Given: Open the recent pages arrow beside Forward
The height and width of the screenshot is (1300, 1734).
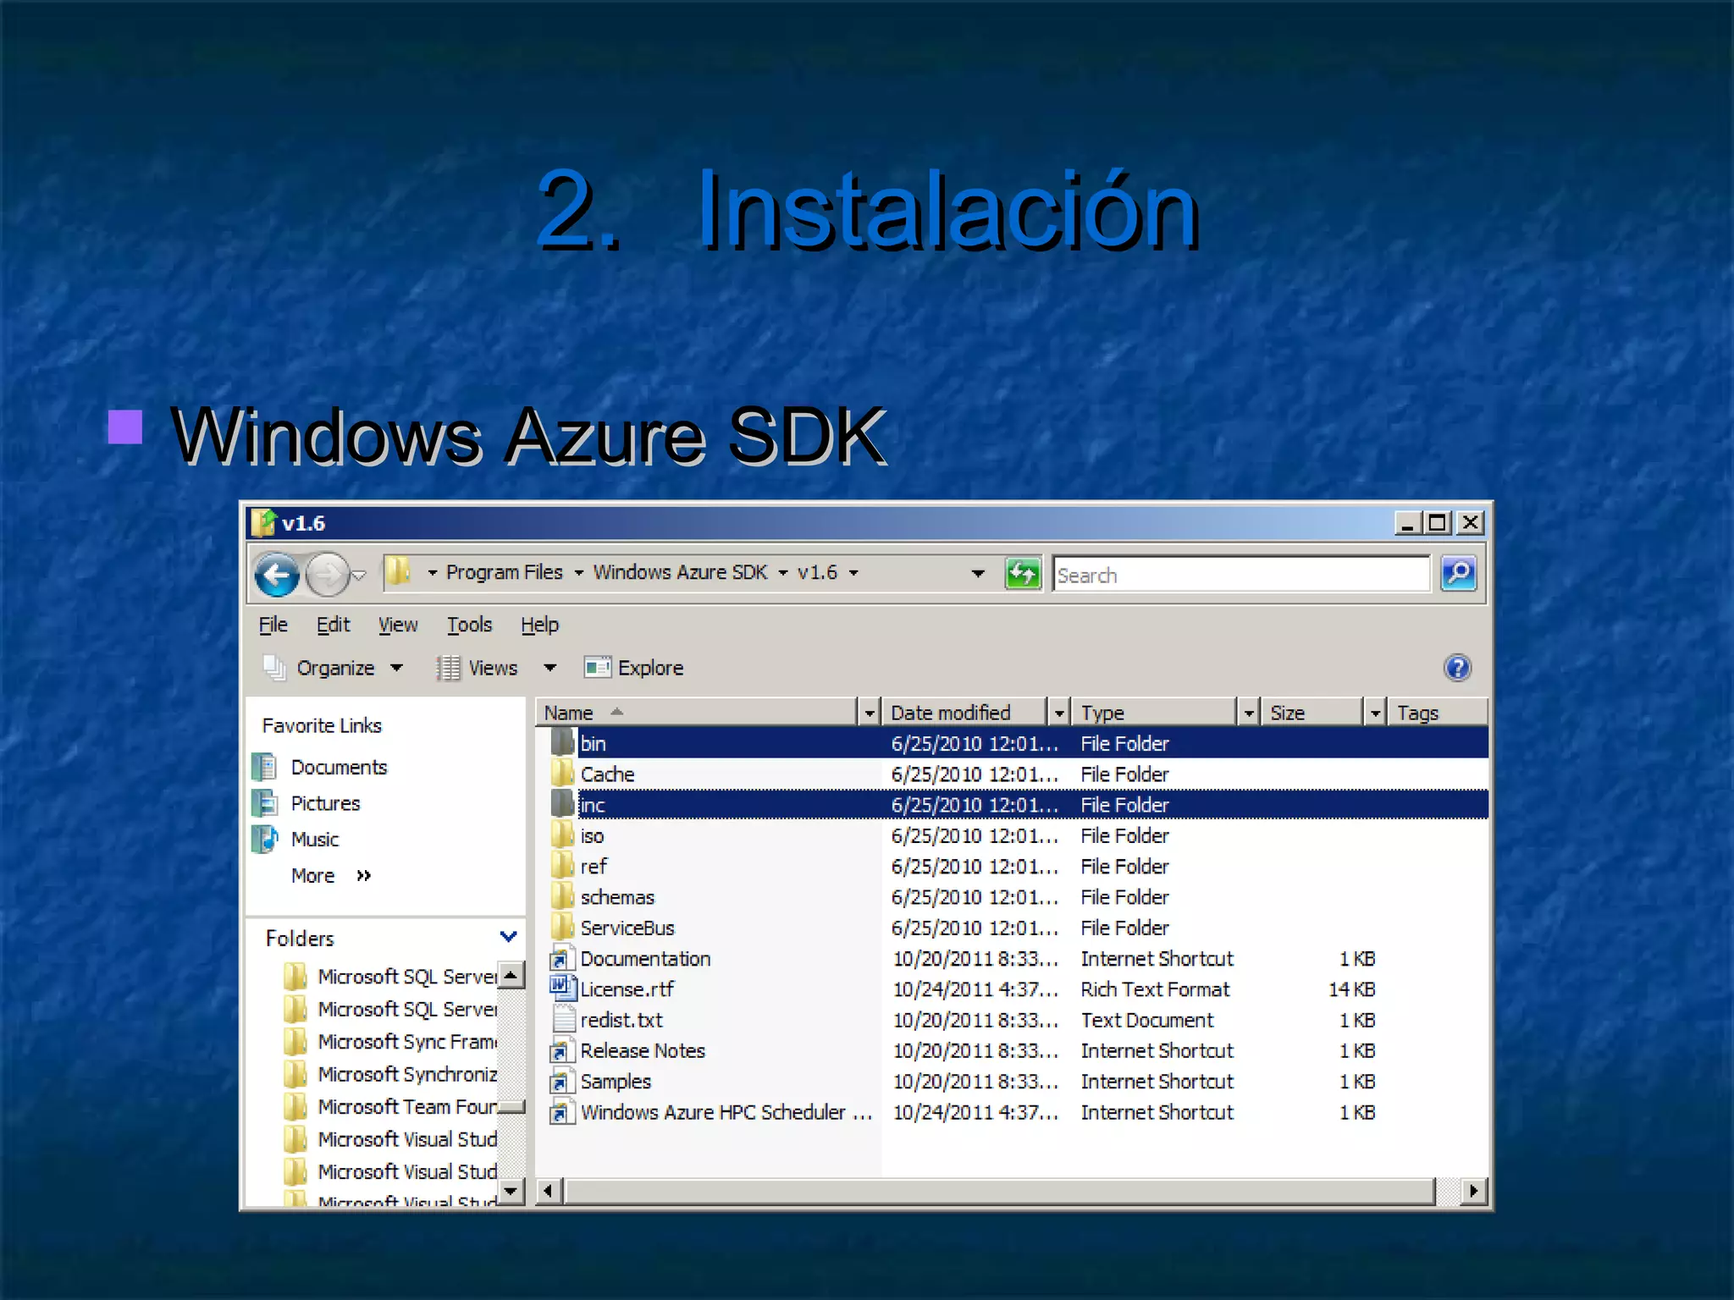Looking at the screenshot, I should [x=359, y=576].
